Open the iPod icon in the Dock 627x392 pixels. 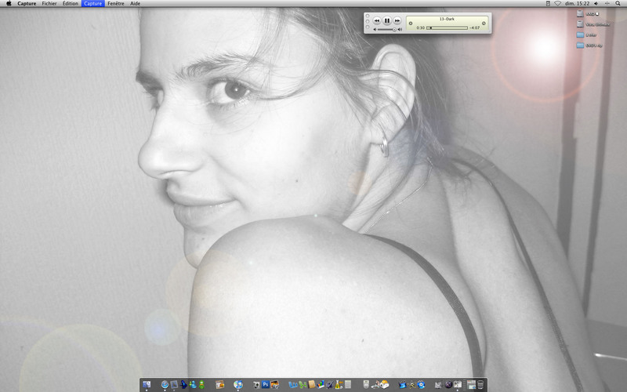click(x=366, y=385)
